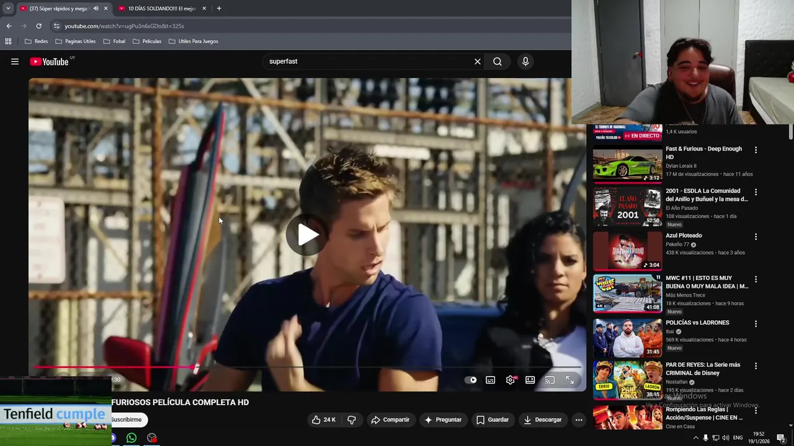Open video title POLICÍAS vs LADRONES
The height and width of the screenshot is (446, 794).
[697, 323]
